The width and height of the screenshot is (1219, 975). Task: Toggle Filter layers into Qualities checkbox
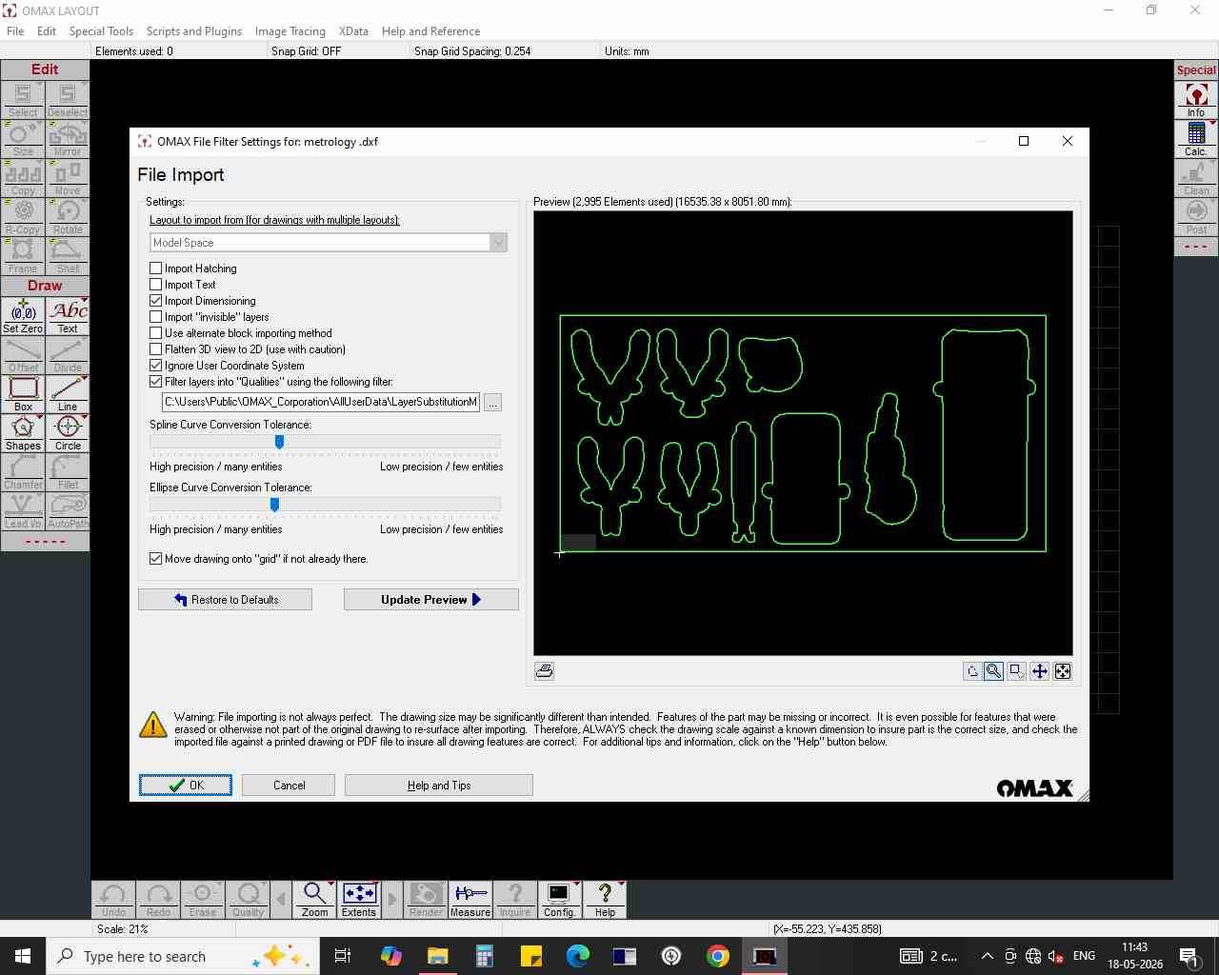point(156,382)
